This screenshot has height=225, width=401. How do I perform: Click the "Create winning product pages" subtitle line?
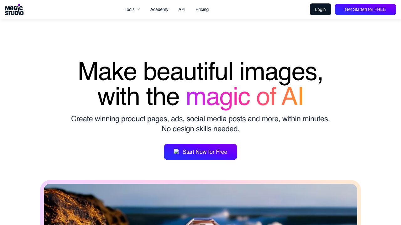tap(200, 119)
